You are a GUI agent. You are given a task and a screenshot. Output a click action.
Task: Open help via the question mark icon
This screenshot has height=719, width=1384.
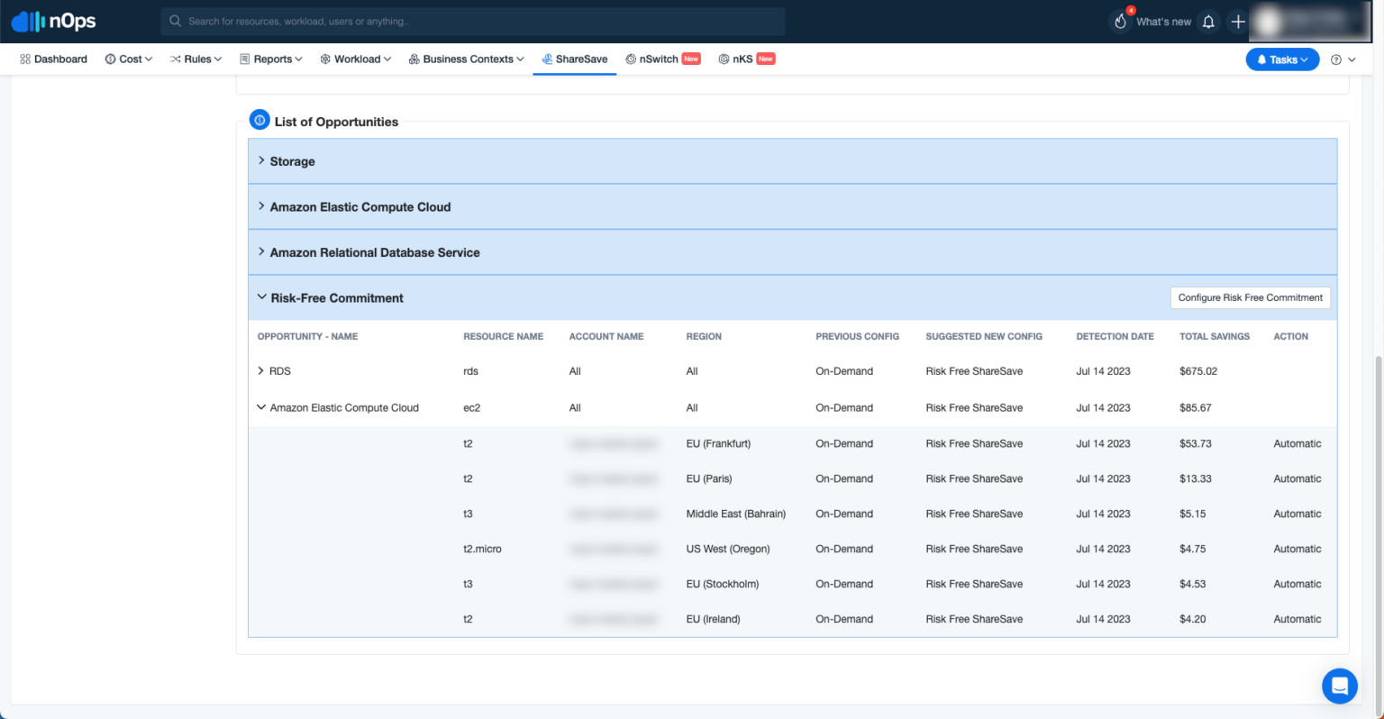pos(1337,59)
